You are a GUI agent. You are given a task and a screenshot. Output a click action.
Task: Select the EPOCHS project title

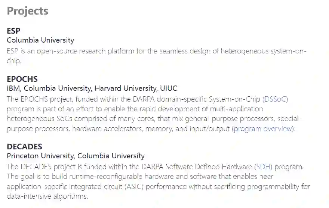22,79
